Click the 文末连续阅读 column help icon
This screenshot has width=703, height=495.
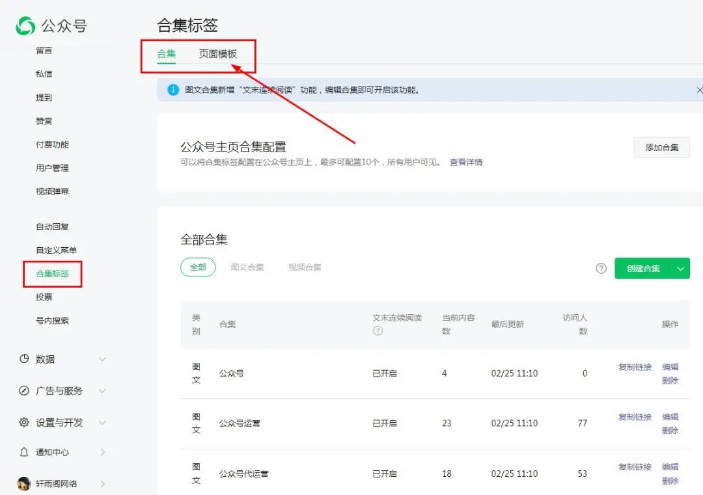(378, 332)
